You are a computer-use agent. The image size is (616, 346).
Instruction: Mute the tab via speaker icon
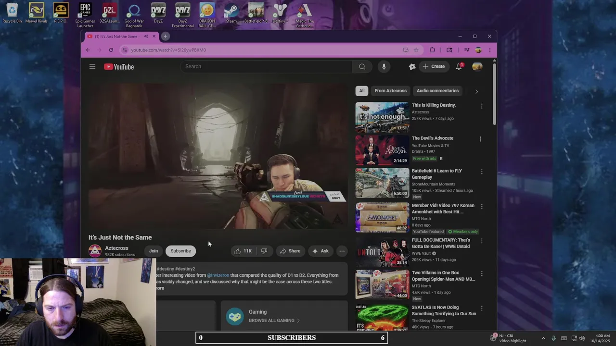coord(146,37)
